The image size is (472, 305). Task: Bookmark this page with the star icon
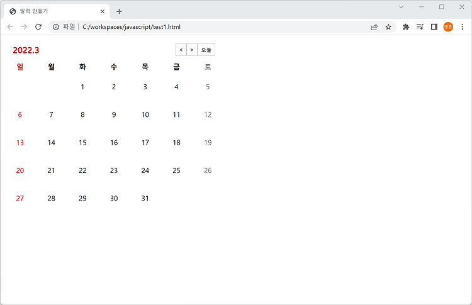click(388, 27)
